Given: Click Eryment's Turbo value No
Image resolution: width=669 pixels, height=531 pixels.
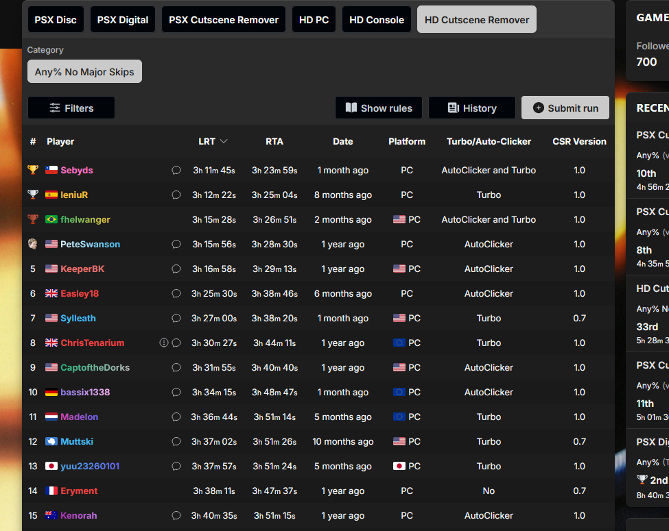Looking at the screenshot, I should click(x=489, y=491).
